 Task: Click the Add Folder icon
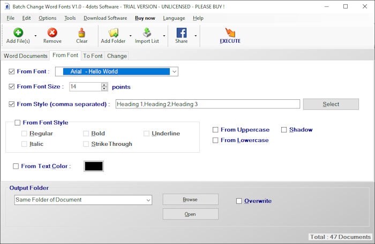[113, 33]
